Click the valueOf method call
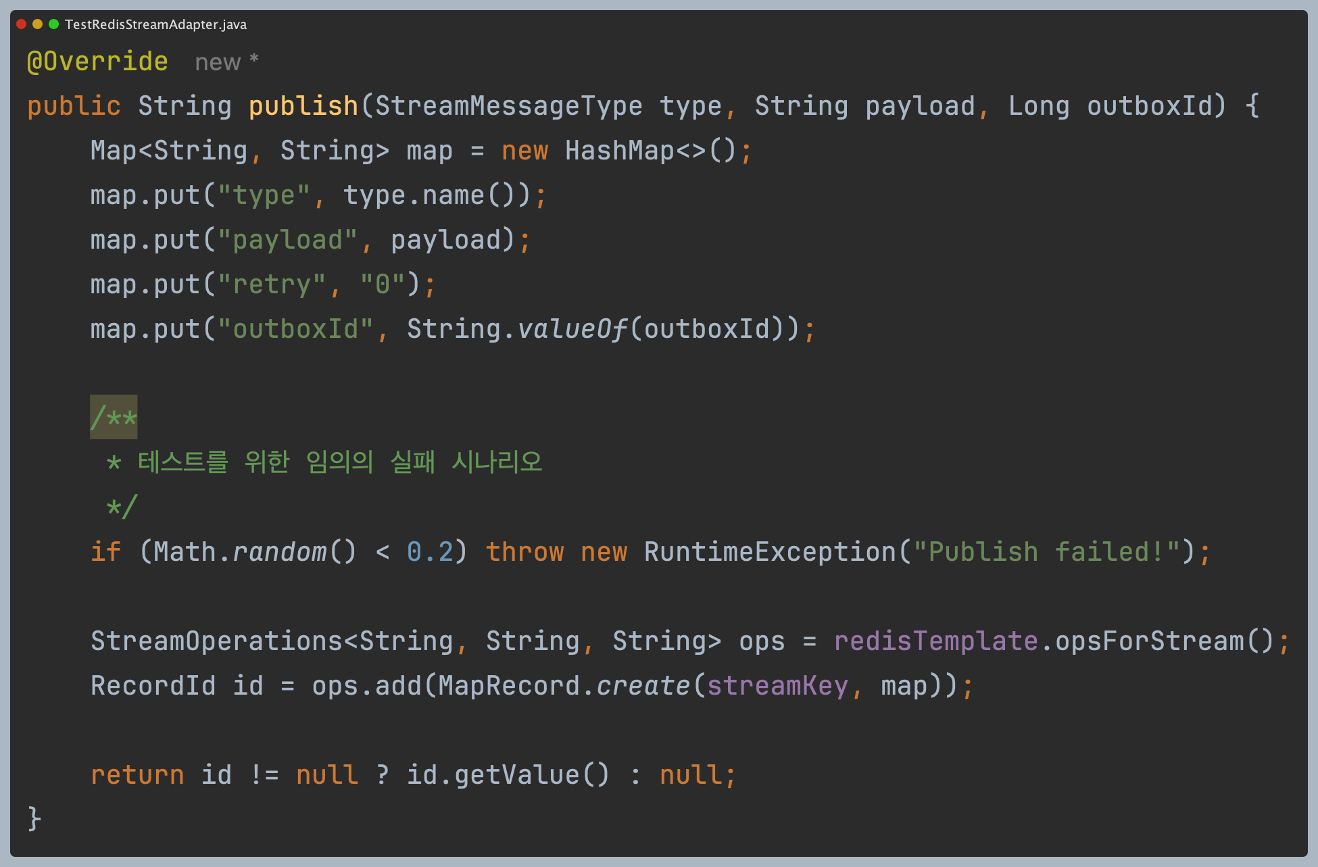 (x=572, y=329)
